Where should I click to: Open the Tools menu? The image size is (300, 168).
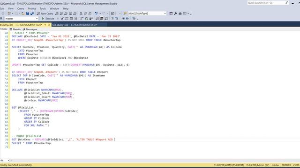[43, 8]
